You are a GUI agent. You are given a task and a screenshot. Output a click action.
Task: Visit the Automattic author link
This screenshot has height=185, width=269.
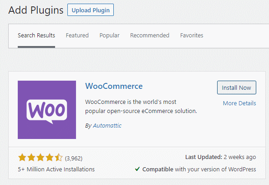(107, 126)
